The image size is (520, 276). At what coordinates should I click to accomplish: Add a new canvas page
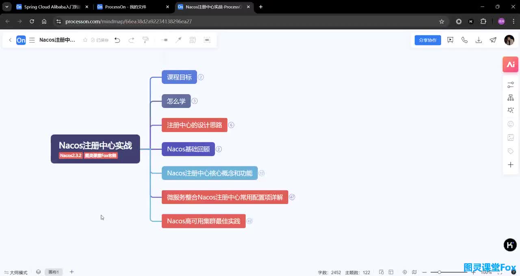tap(72, 272)
